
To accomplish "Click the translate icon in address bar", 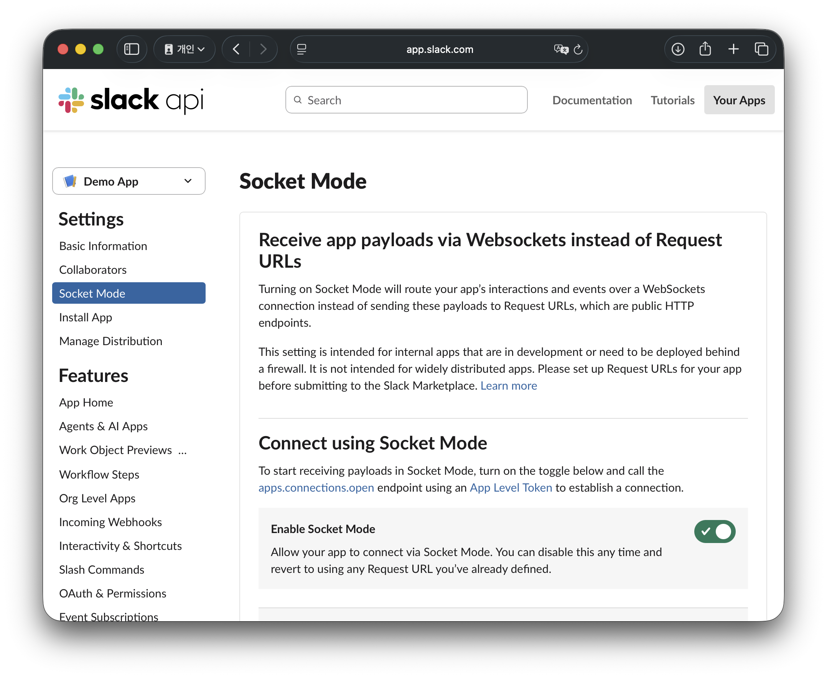I will [x=560, y=49].
